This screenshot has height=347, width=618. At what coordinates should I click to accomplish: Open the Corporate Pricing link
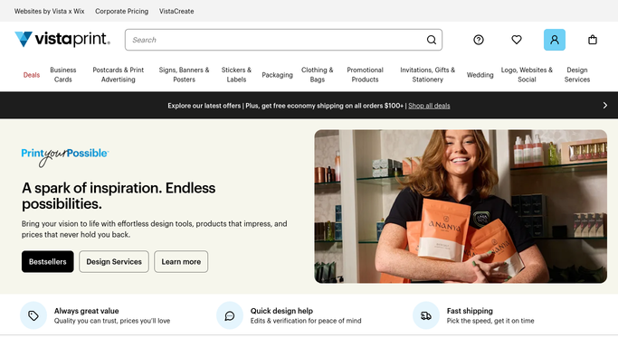(x=122, y=12)
